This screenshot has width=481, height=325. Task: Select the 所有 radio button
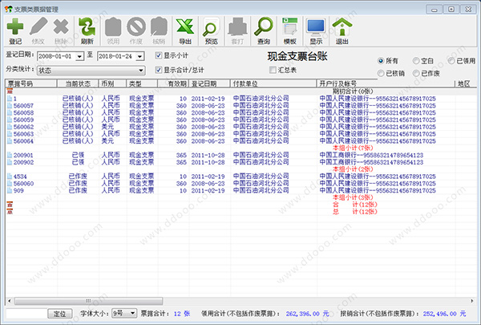381,61
